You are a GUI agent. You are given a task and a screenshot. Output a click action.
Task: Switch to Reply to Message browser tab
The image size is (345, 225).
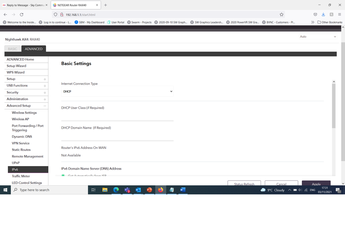pyautogui.click(x=25, y=5)
